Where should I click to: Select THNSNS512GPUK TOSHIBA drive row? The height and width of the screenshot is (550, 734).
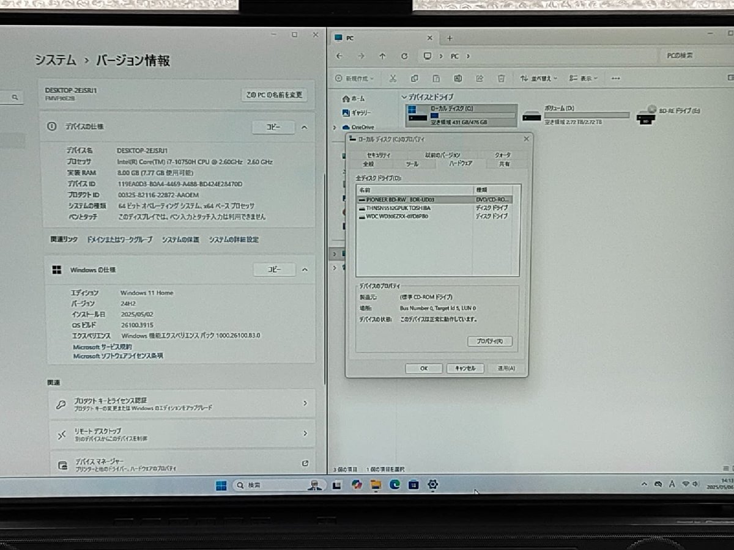click(434, 208)
